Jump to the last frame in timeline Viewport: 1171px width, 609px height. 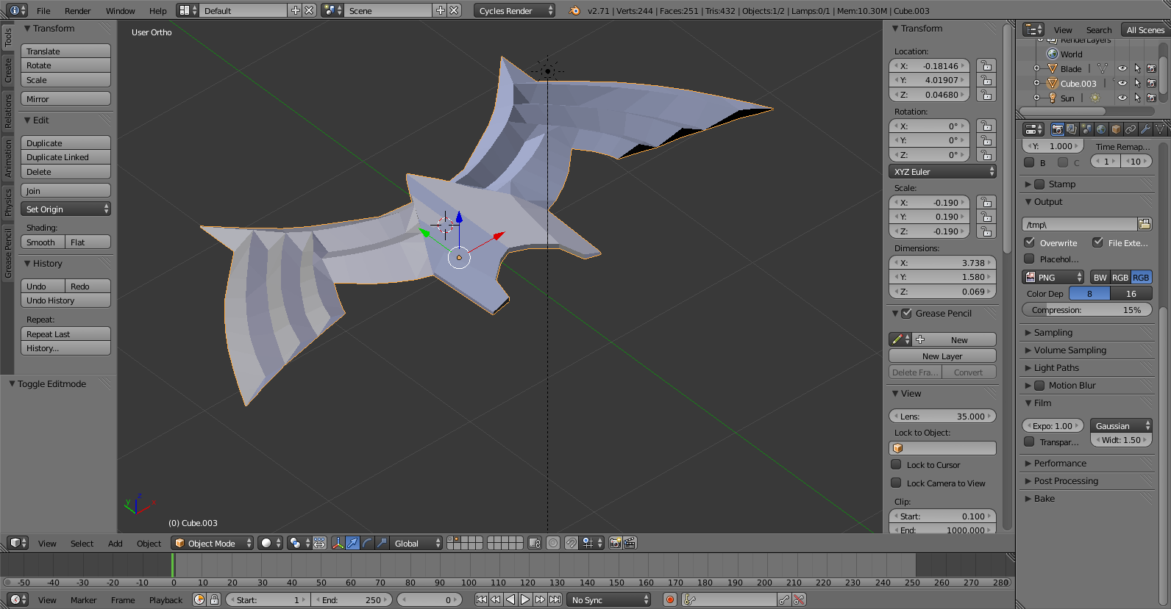click(555, 599)
